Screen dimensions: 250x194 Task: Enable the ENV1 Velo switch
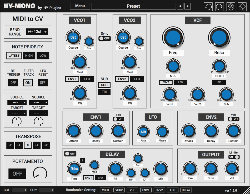coord(118,119)
